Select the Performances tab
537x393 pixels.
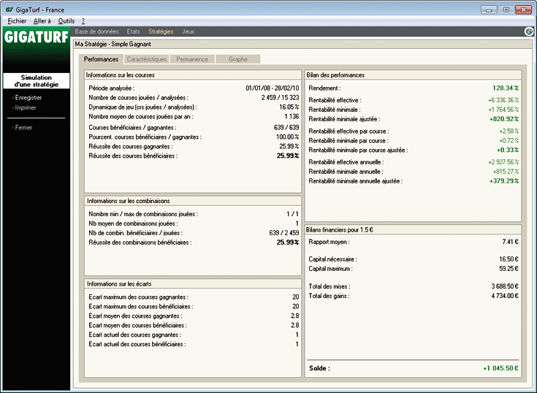tap(101, 59)
